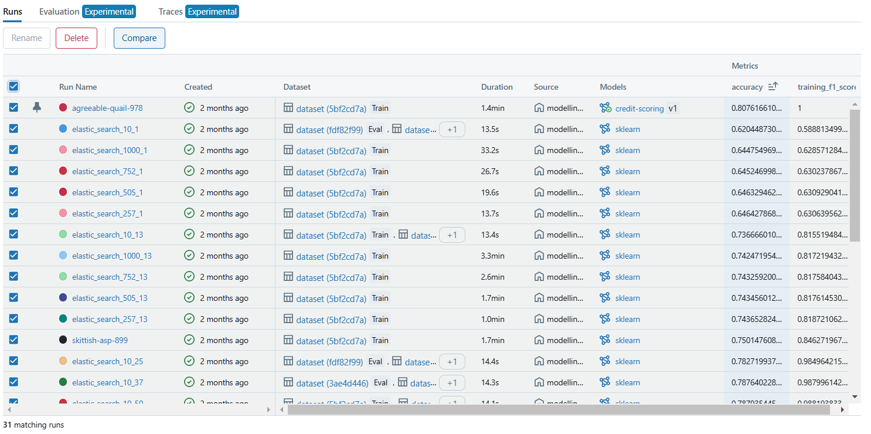Open the Traces tab

[171, 11]
